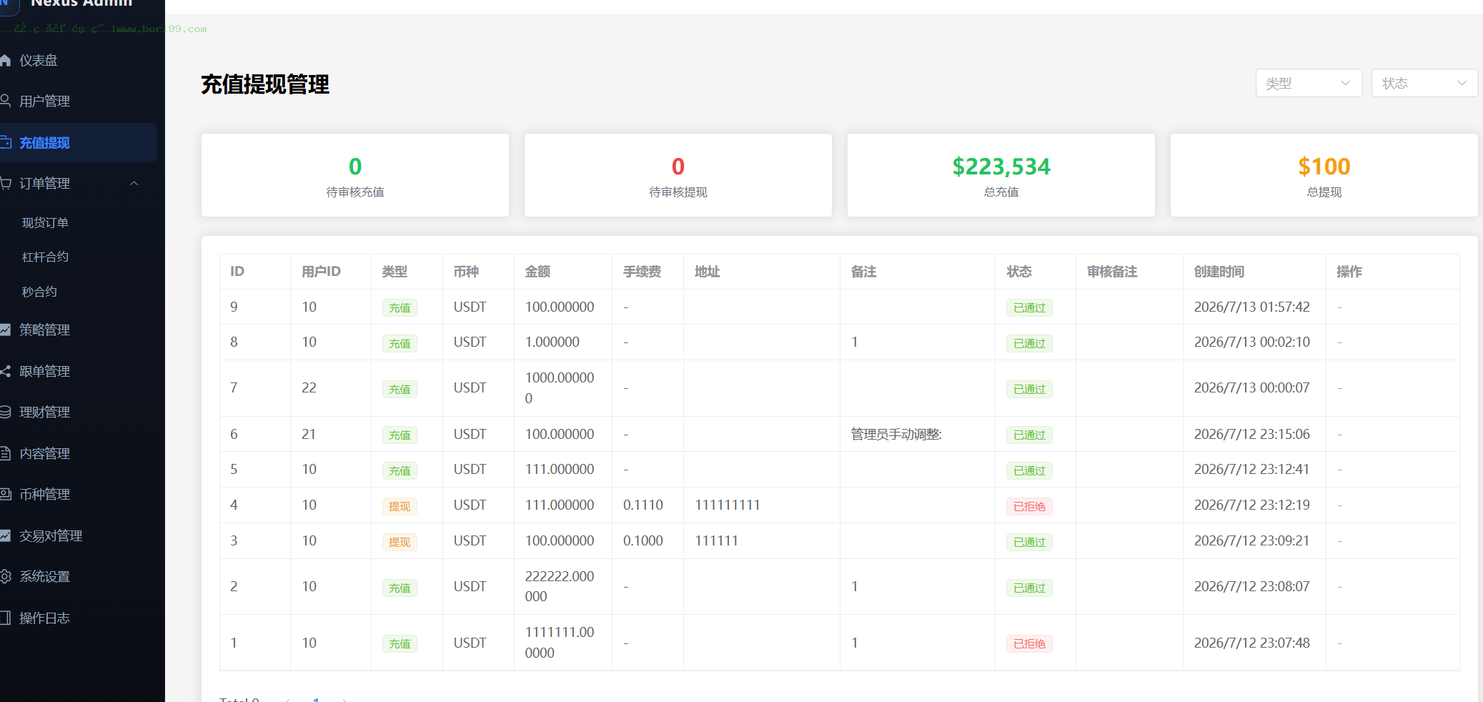
Task: Click the 待审核充值 summary card
Action: tap(355, 175)
